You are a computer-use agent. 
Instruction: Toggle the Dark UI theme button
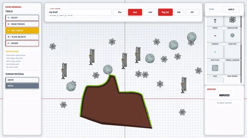pos(231,9)
